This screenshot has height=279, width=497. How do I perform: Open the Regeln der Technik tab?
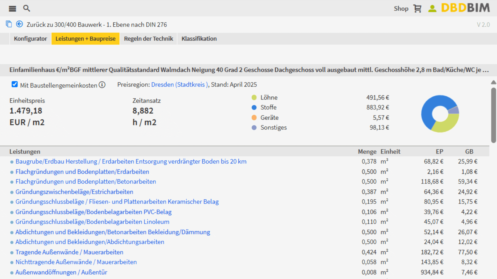pyautogui.click(x=148, y=39)
